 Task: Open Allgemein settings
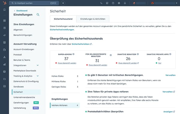18,30
